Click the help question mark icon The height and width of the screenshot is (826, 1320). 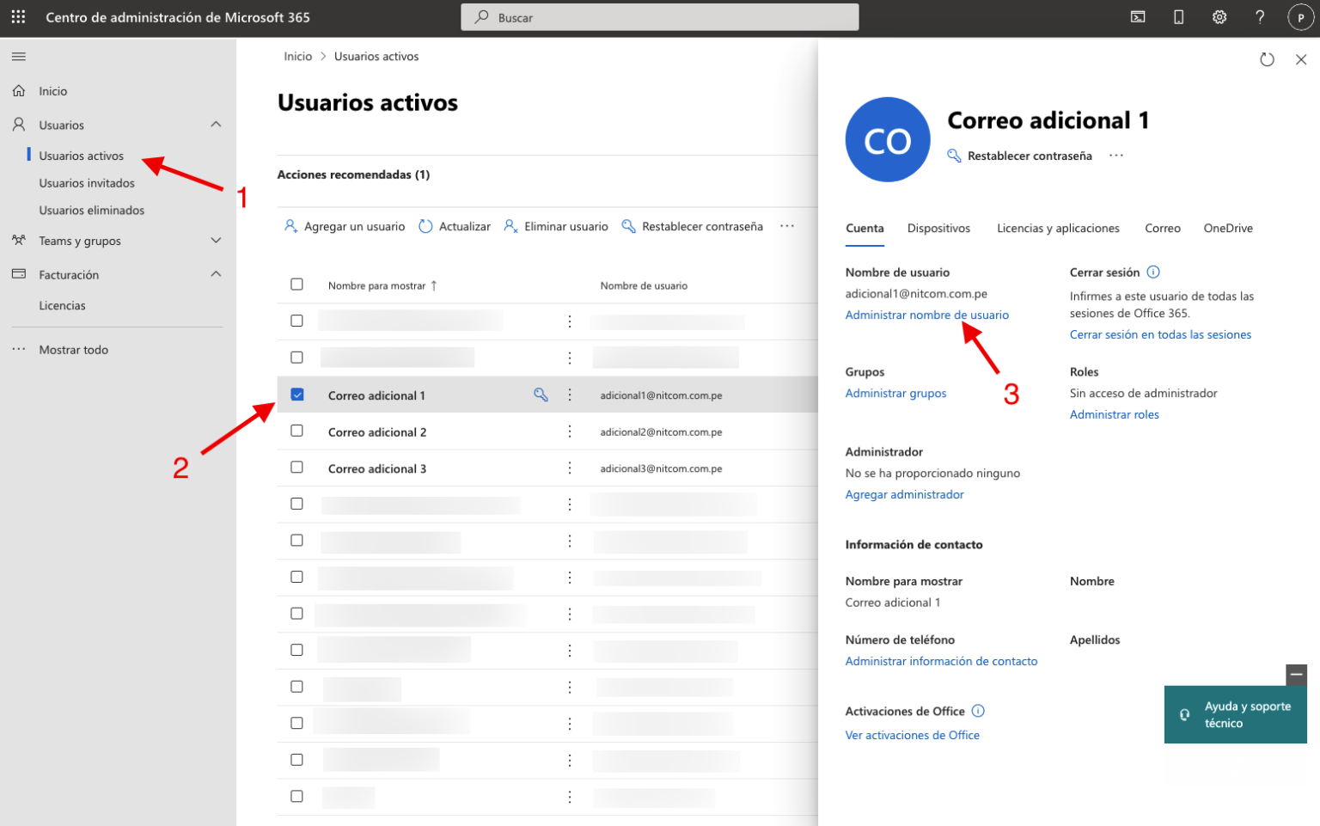[1259, 16]
